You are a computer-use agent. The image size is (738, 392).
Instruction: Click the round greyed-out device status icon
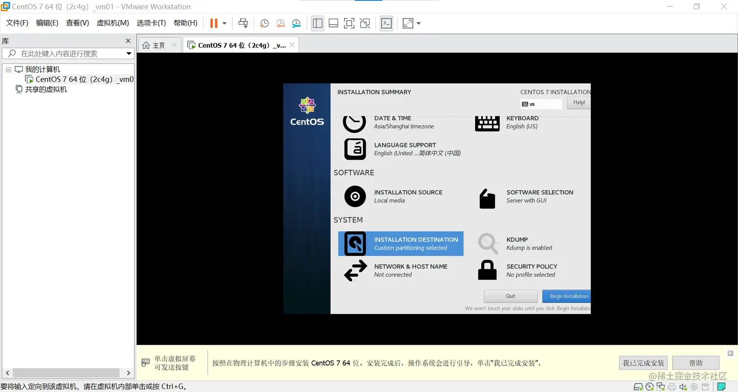click(x=694, y=387)
